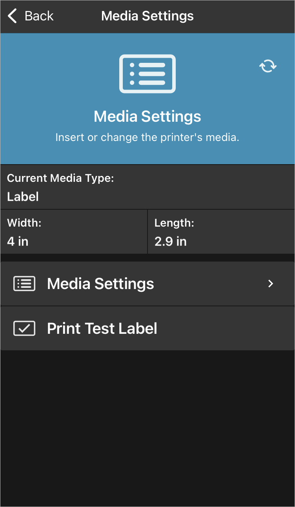Tap the Media Settings page title in header

(147, 16)
